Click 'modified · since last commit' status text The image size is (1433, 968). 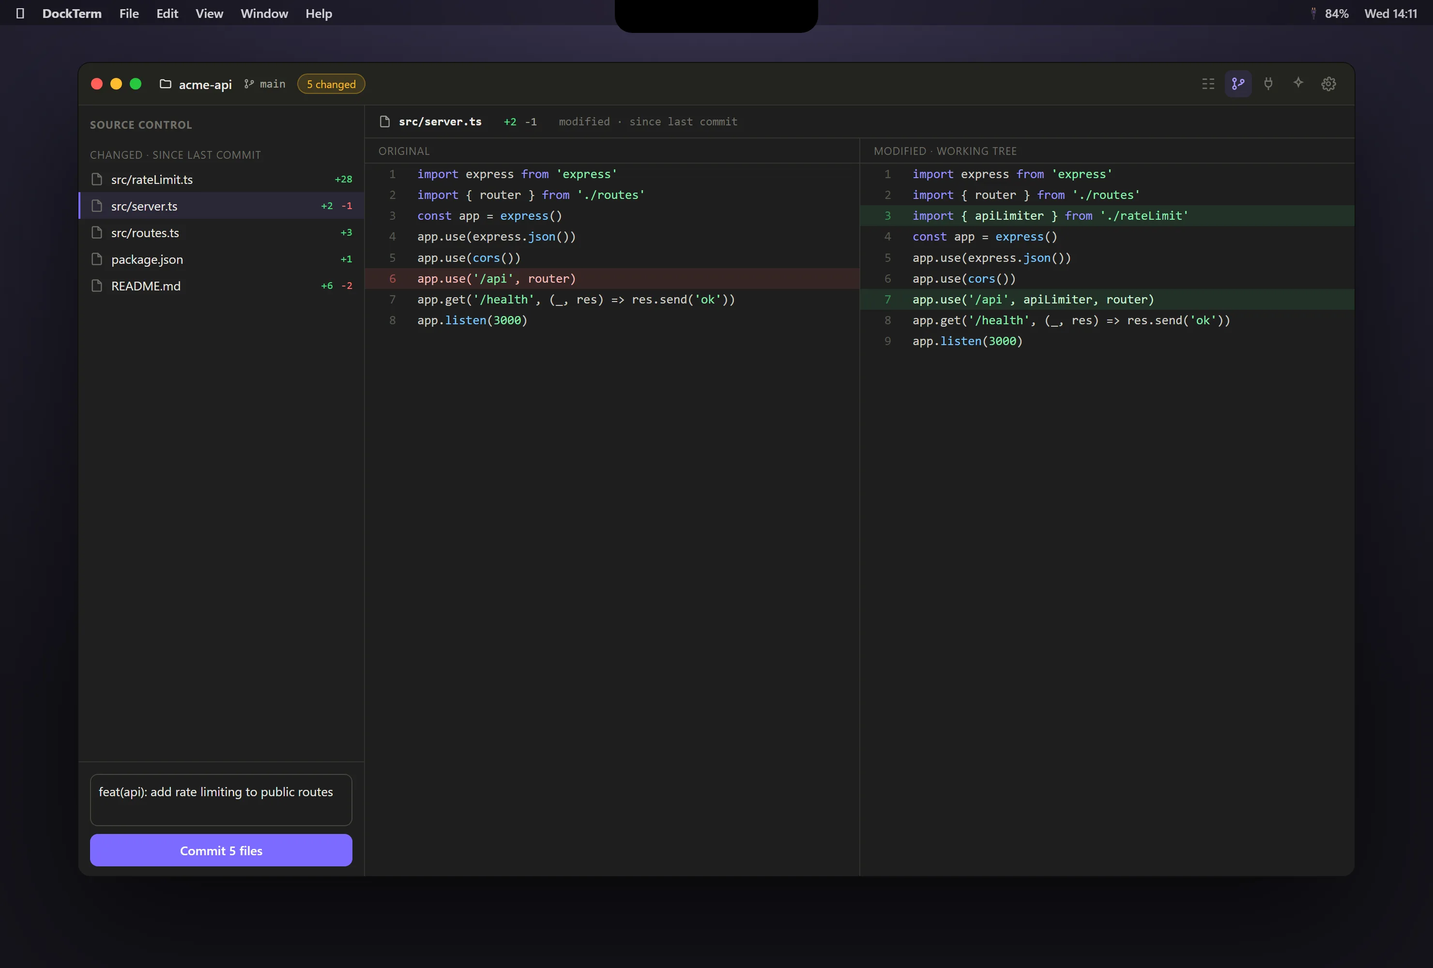(648, 121)
